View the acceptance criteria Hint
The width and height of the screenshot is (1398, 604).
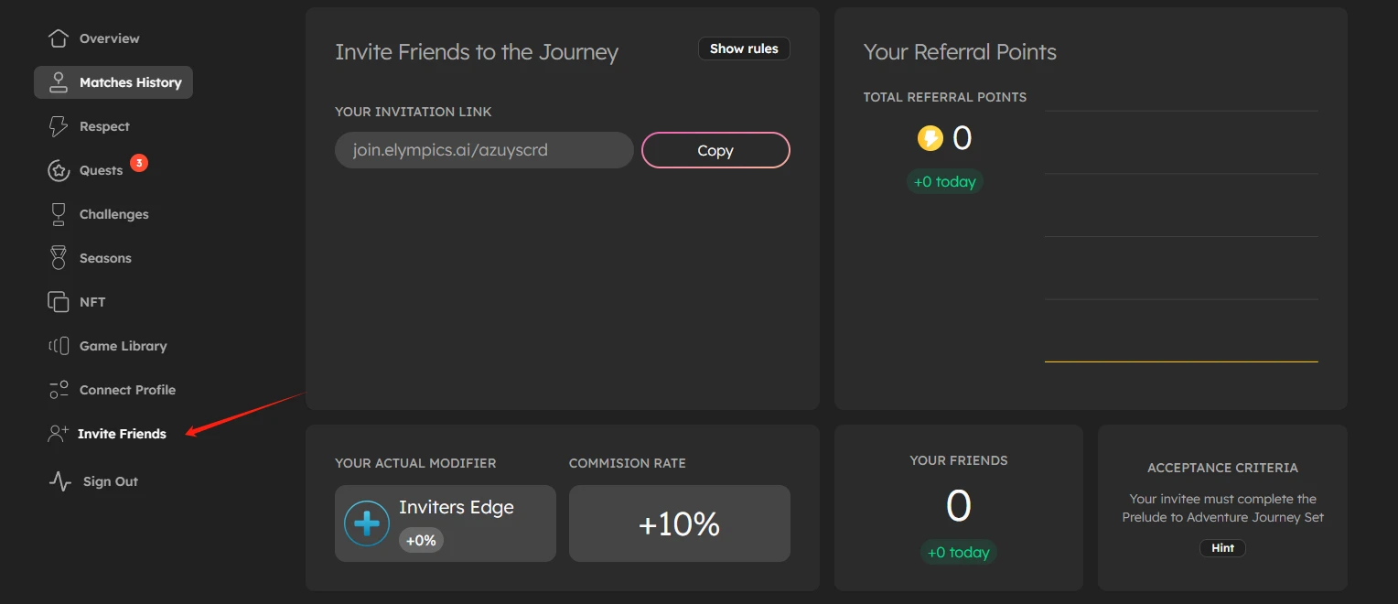point(1222,547)
